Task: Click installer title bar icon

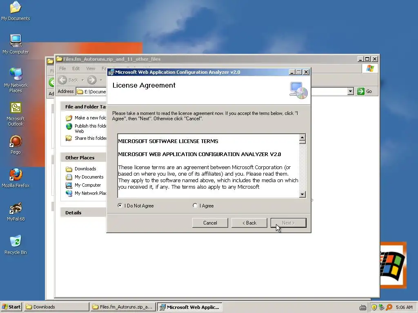Action: pos(111,72)
